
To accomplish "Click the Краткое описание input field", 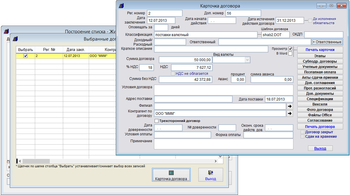I will point(211,49).
